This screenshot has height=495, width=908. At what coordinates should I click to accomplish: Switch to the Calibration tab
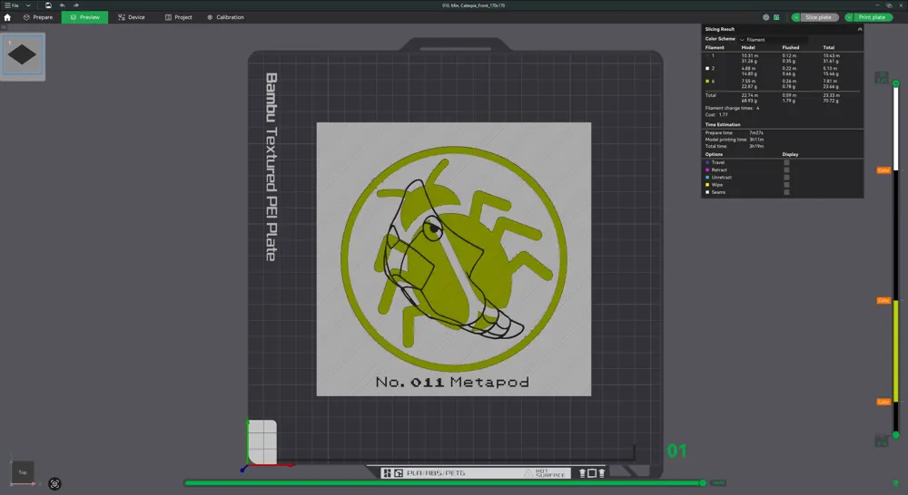point(226,17)
